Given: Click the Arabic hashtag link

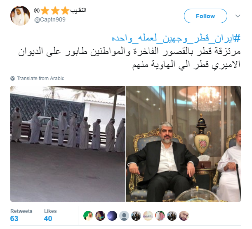Looking at the screenshot, I should coord(176,39).
